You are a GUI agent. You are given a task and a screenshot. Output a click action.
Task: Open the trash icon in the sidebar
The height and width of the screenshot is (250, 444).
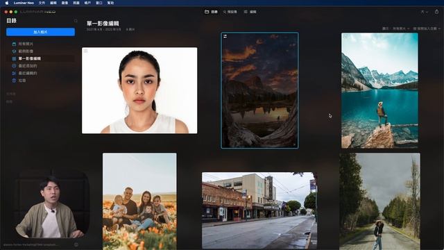pos(14,81)
